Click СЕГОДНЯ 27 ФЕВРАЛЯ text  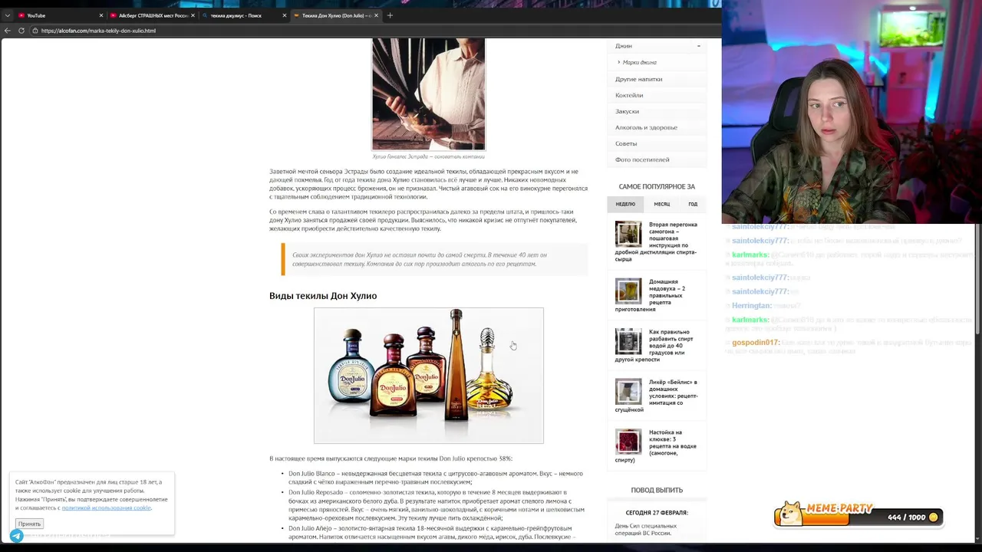657,512
